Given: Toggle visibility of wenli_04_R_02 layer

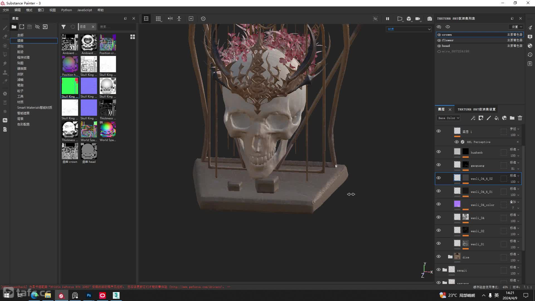Looking at the screenshot, I should [x=439, y=178].
